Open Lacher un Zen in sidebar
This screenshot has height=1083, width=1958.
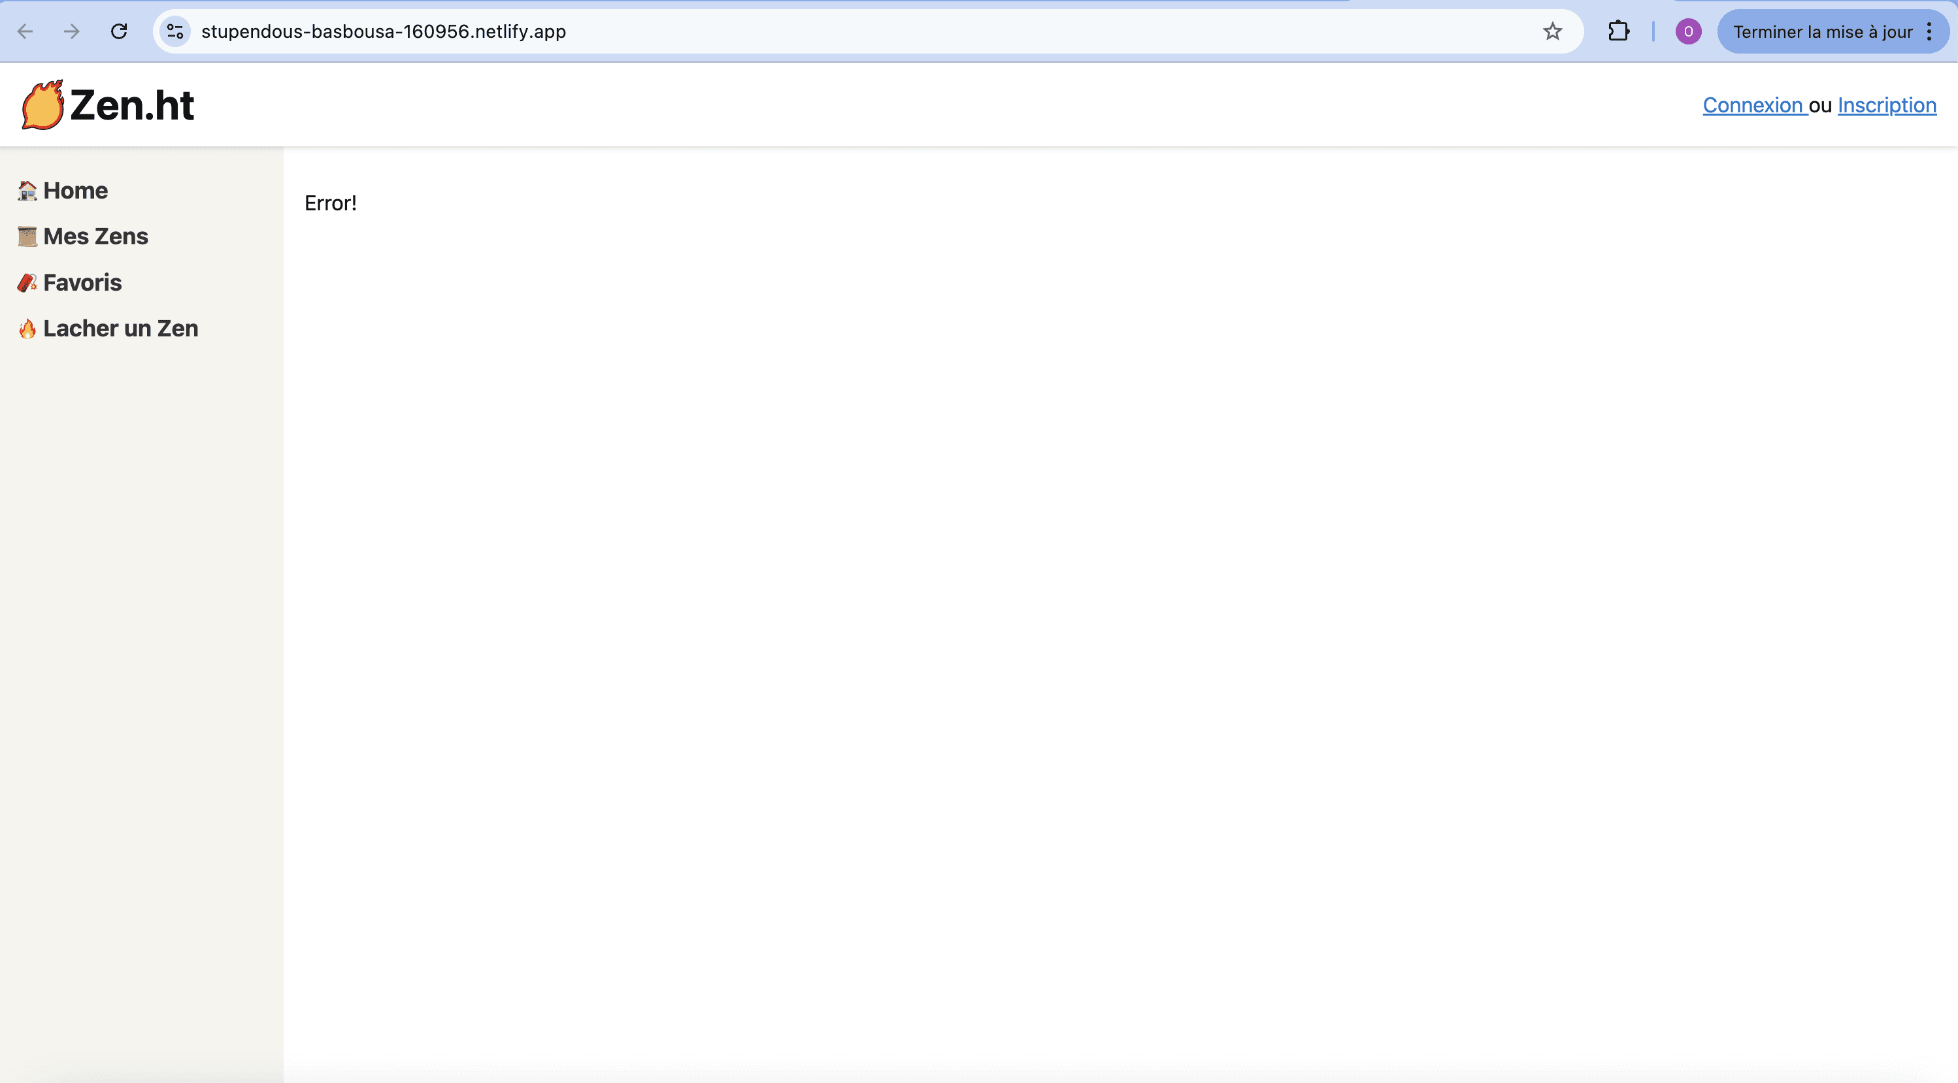tap(121, 329)
